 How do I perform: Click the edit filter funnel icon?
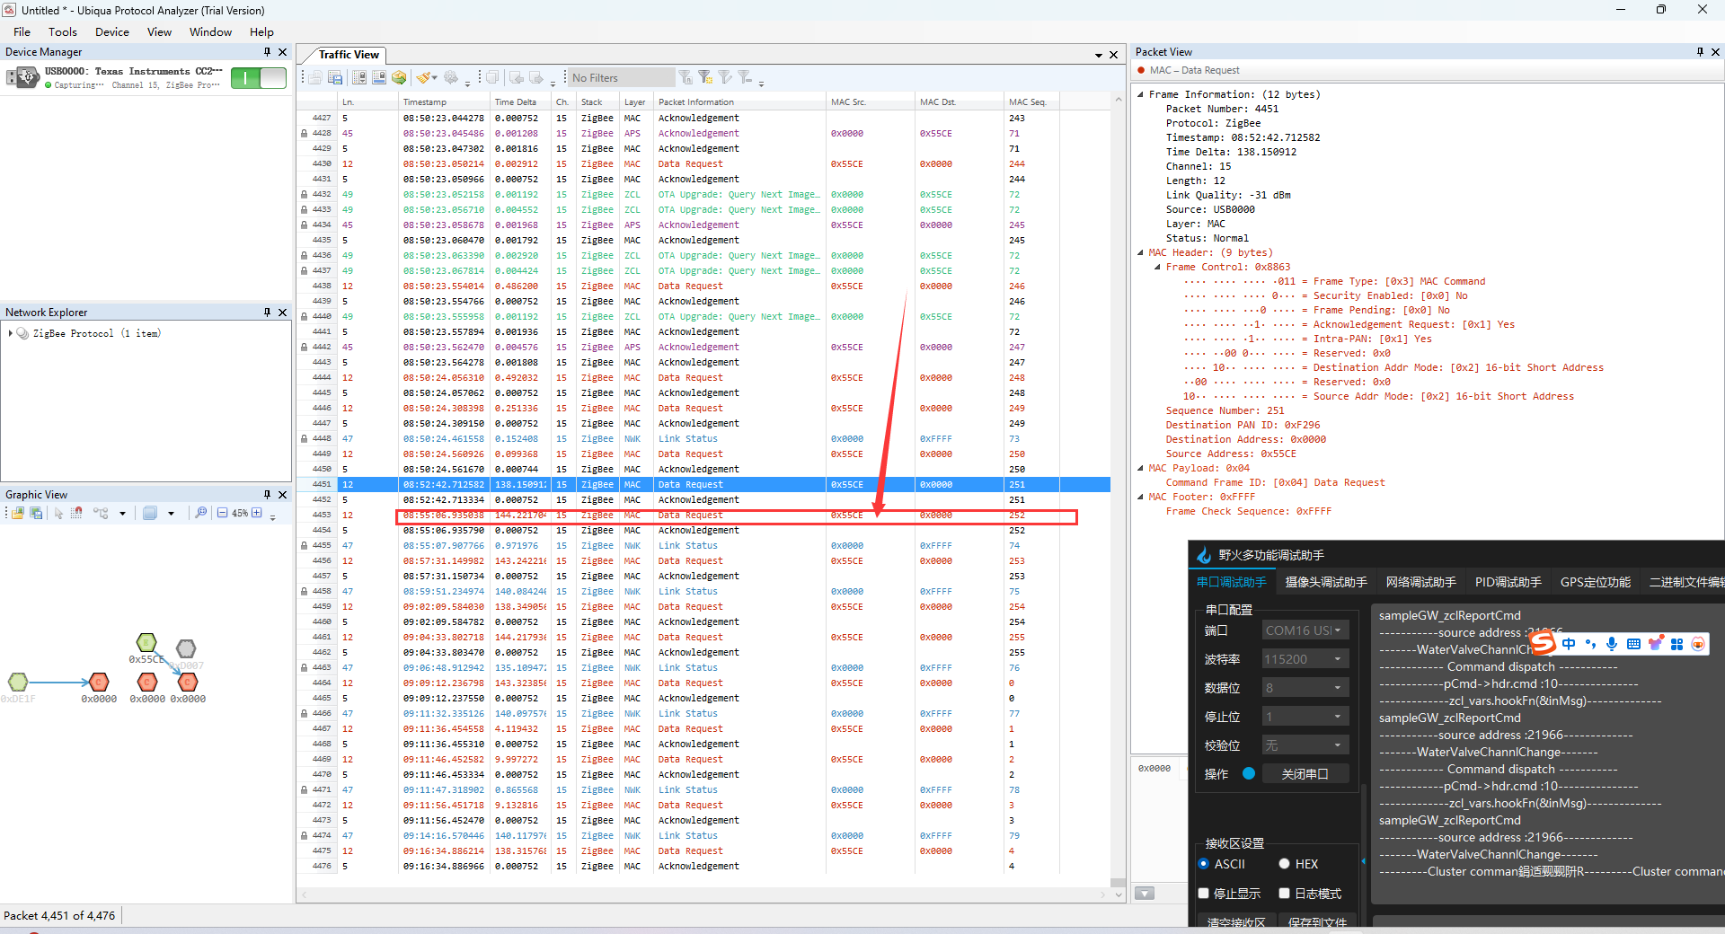pos(726,78)
